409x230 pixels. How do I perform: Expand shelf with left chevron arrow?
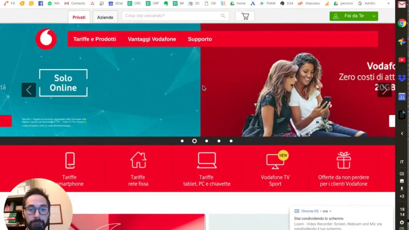pos(402,134)
